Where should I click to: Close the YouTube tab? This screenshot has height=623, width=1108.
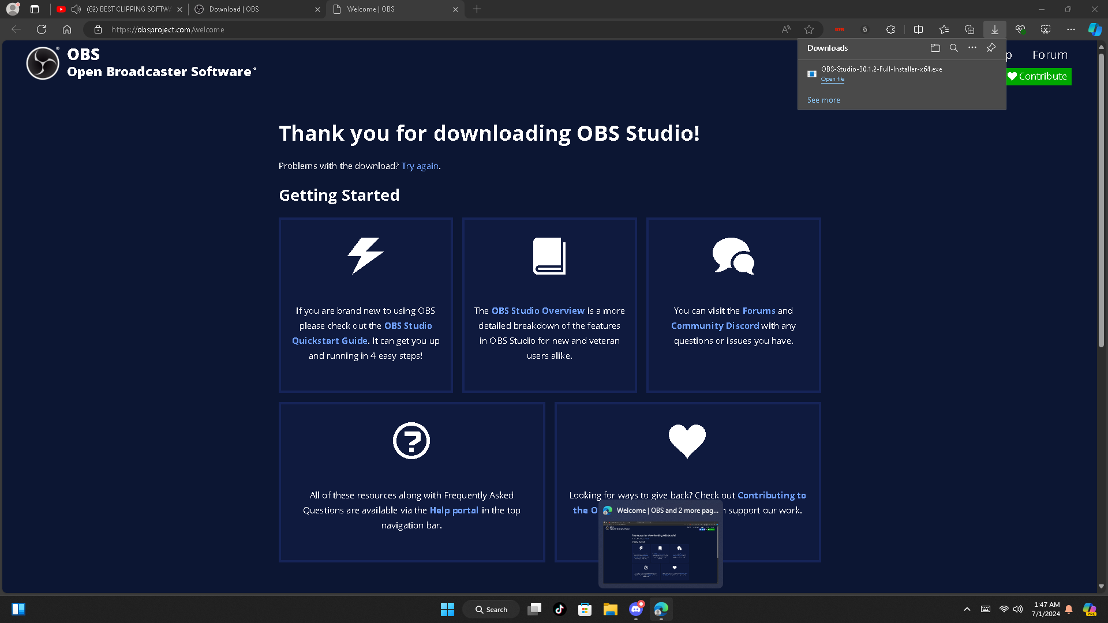[179, 9]
